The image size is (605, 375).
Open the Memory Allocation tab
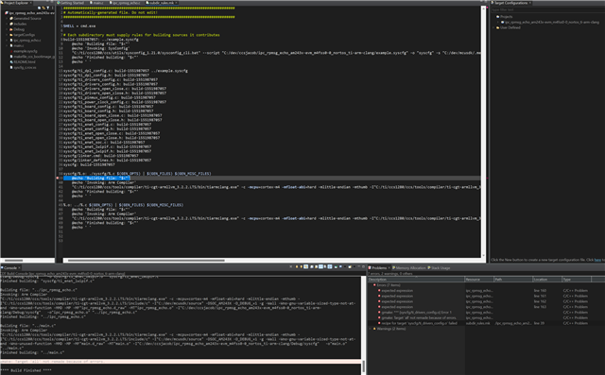click(x=410, y=268)
